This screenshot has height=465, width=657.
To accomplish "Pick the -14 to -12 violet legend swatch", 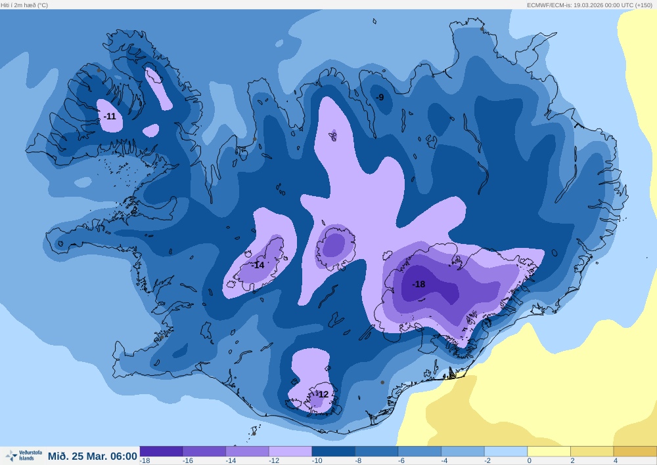I will click(x=248, y=451).
